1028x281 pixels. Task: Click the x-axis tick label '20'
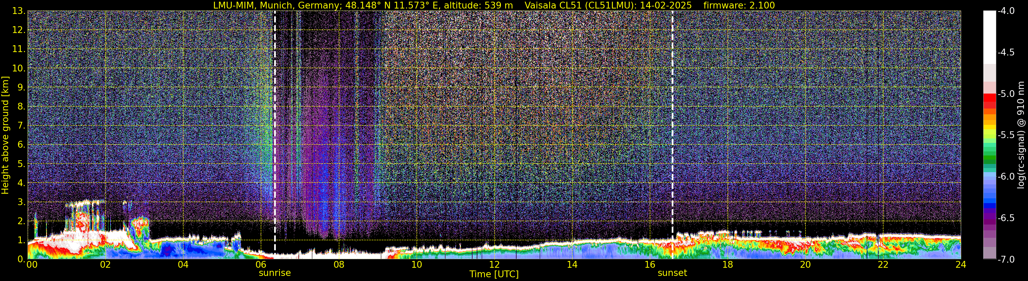click(805, 265)
